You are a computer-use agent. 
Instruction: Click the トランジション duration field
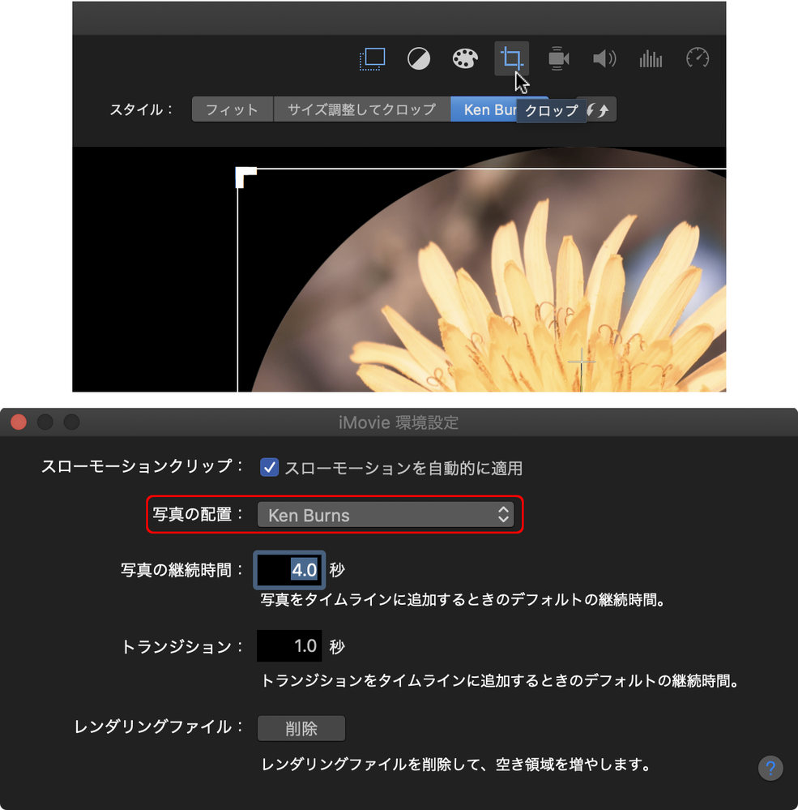pyautogui.click(x=289, y=646)
